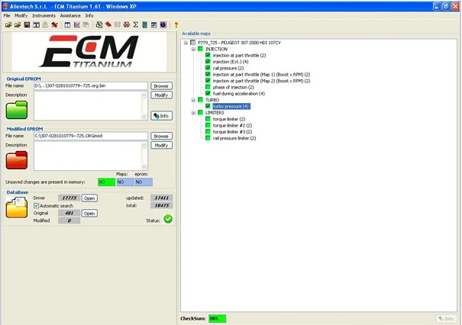
Task: Click the yellow question mark help icon
Action: pyautogui.click(x=176, y=25)
